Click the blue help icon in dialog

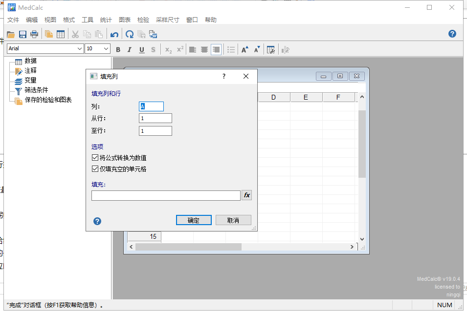[x=97, y=221]
